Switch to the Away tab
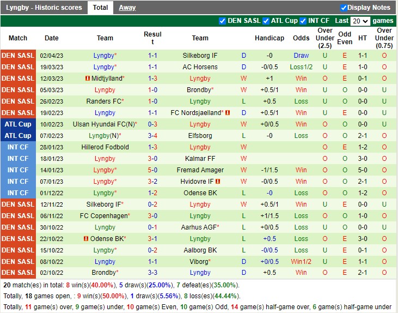This screenshot has width=398, height=313. 127,8
